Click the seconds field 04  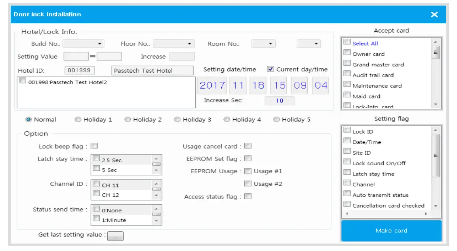(x=321, y=85)
